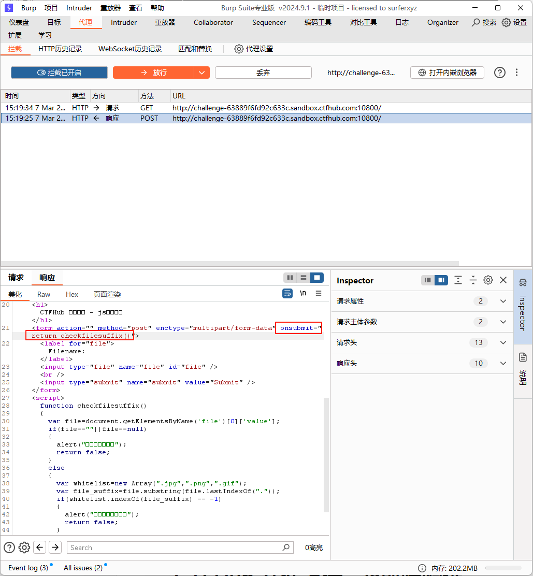Forward the intercepted message with 放行

[x=153, y=73]
